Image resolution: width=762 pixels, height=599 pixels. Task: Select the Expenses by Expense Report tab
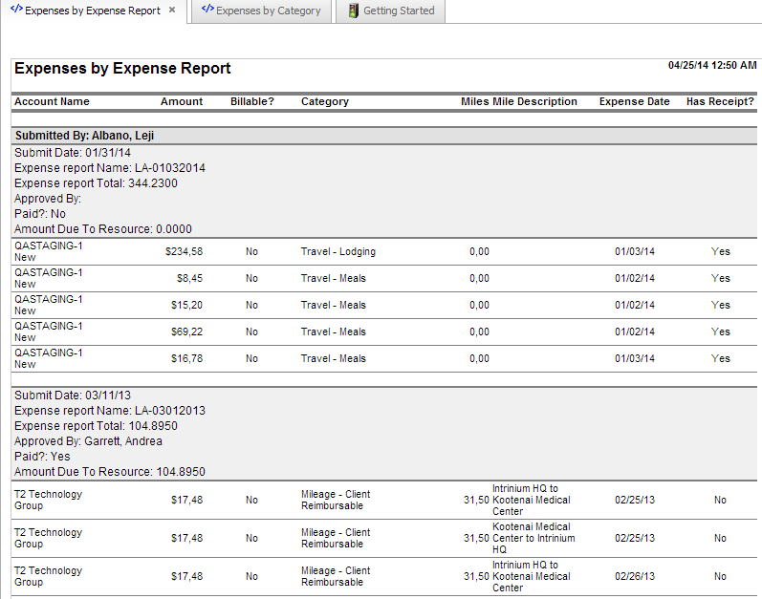[92, 11]
